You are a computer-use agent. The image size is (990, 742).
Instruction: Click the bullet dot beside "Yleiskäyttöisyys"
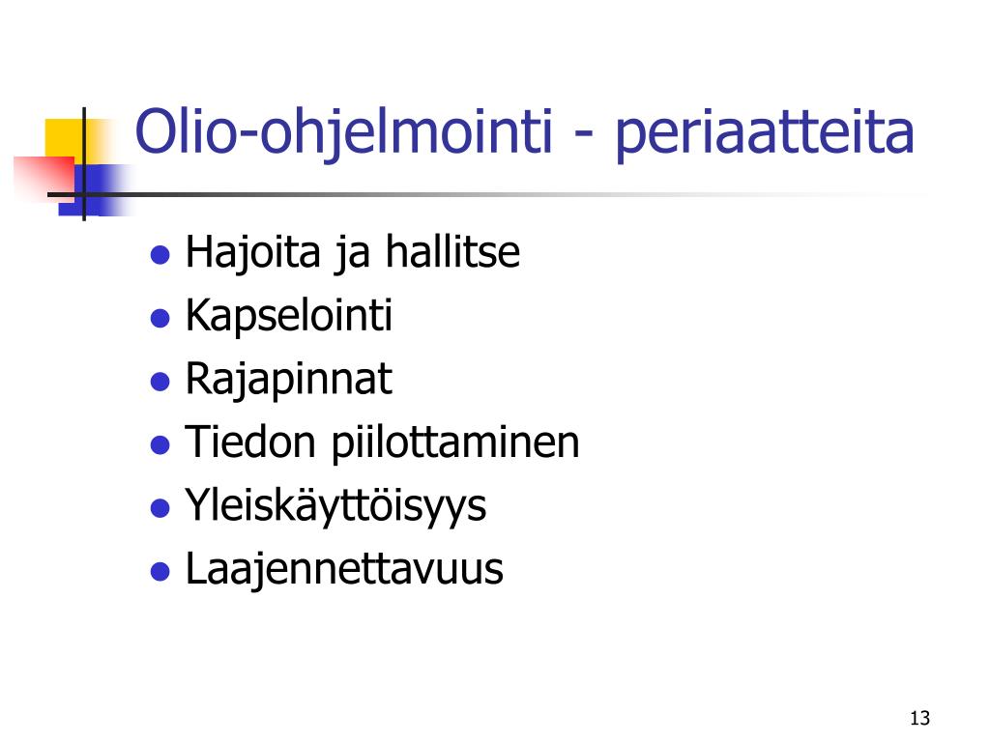pos(160,508)
